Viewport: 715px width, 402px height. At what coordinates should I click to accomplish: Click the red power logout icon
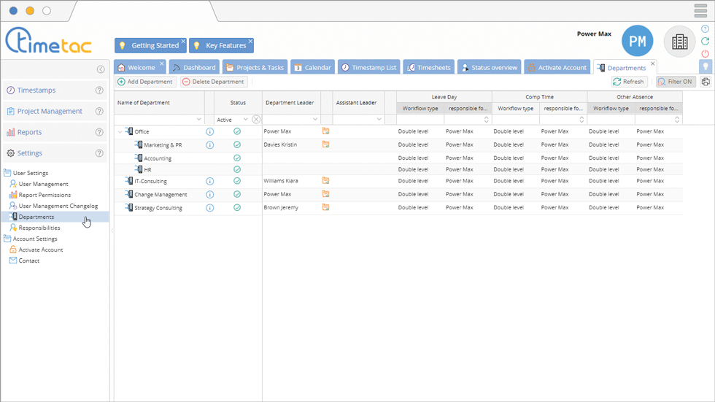point(705,53)
